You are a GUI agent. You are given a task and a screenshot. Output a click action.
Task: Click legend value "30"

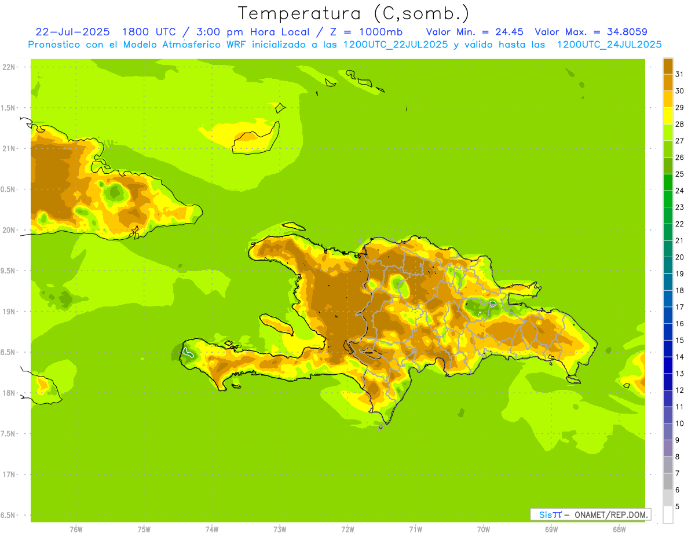point(680,90)
